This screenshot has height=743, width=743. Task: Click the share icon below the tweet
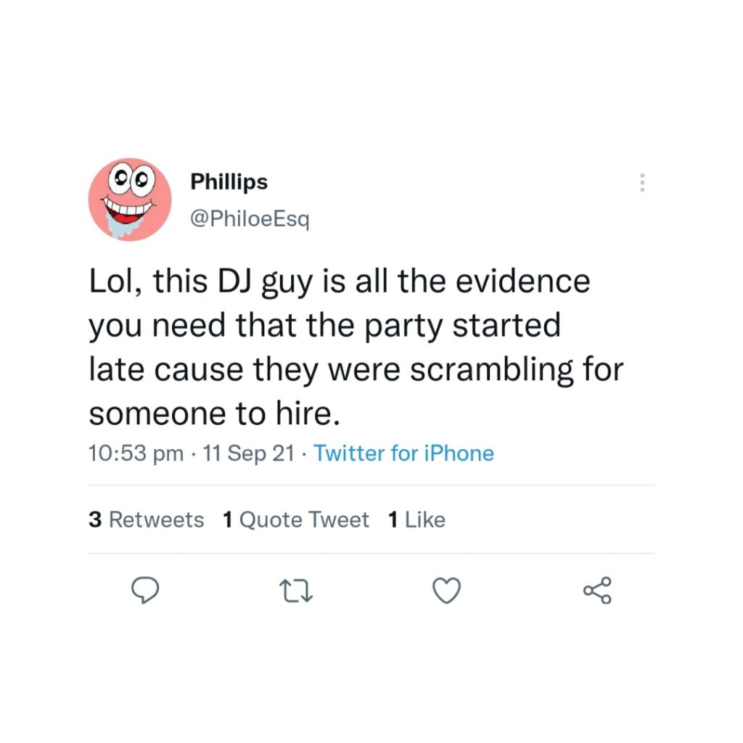[x=597, y=591]
